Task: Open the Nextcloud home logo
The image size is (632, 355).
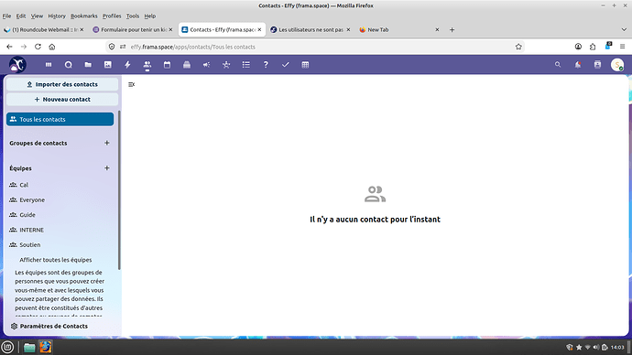Action: [x=17, y=64]
